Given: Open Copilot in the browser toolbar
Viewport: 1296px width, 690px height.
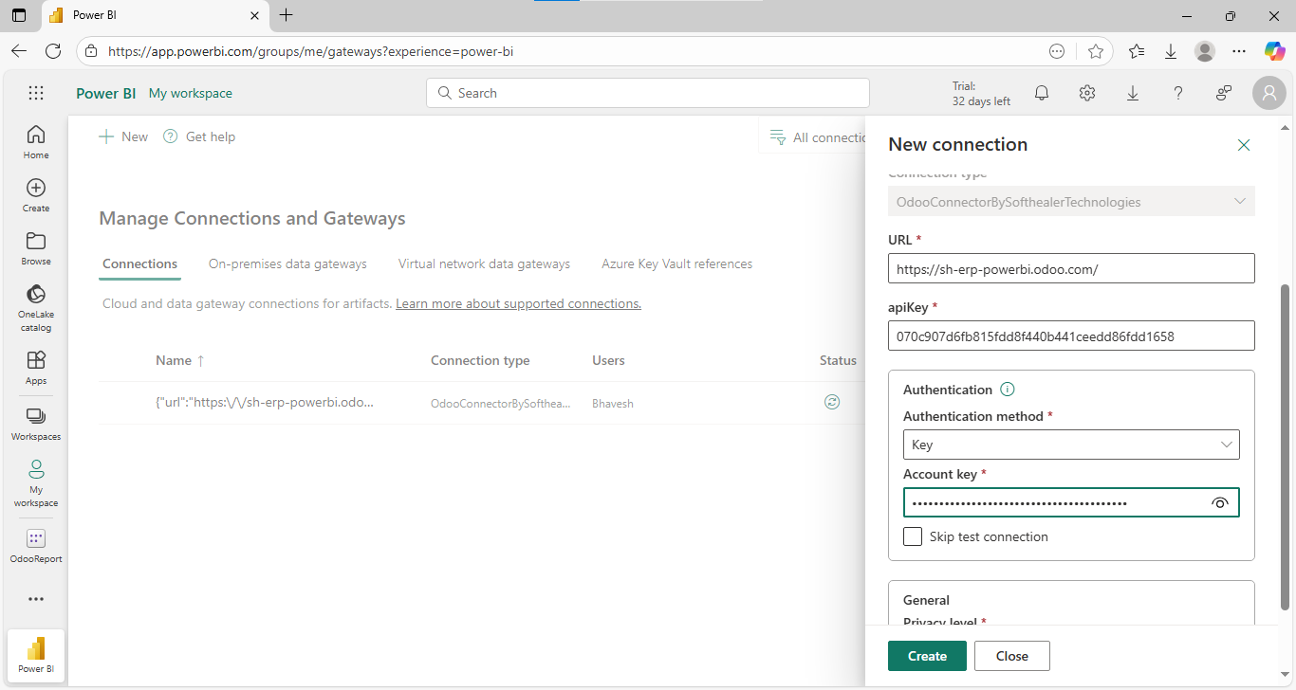Looking at the screenshot, I should pyautogui.click(x=1274, y=51).
